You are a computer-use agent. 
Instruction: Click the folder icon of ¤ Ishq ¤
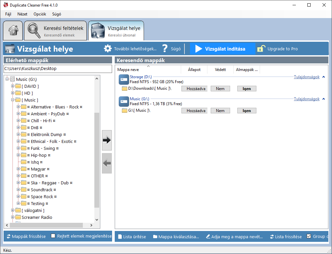point(24,162)
